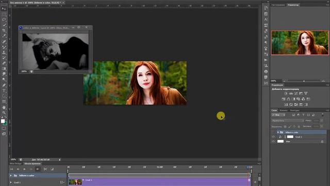
Task: Switch to the Слои tab
Action: (x=274, y=110)
